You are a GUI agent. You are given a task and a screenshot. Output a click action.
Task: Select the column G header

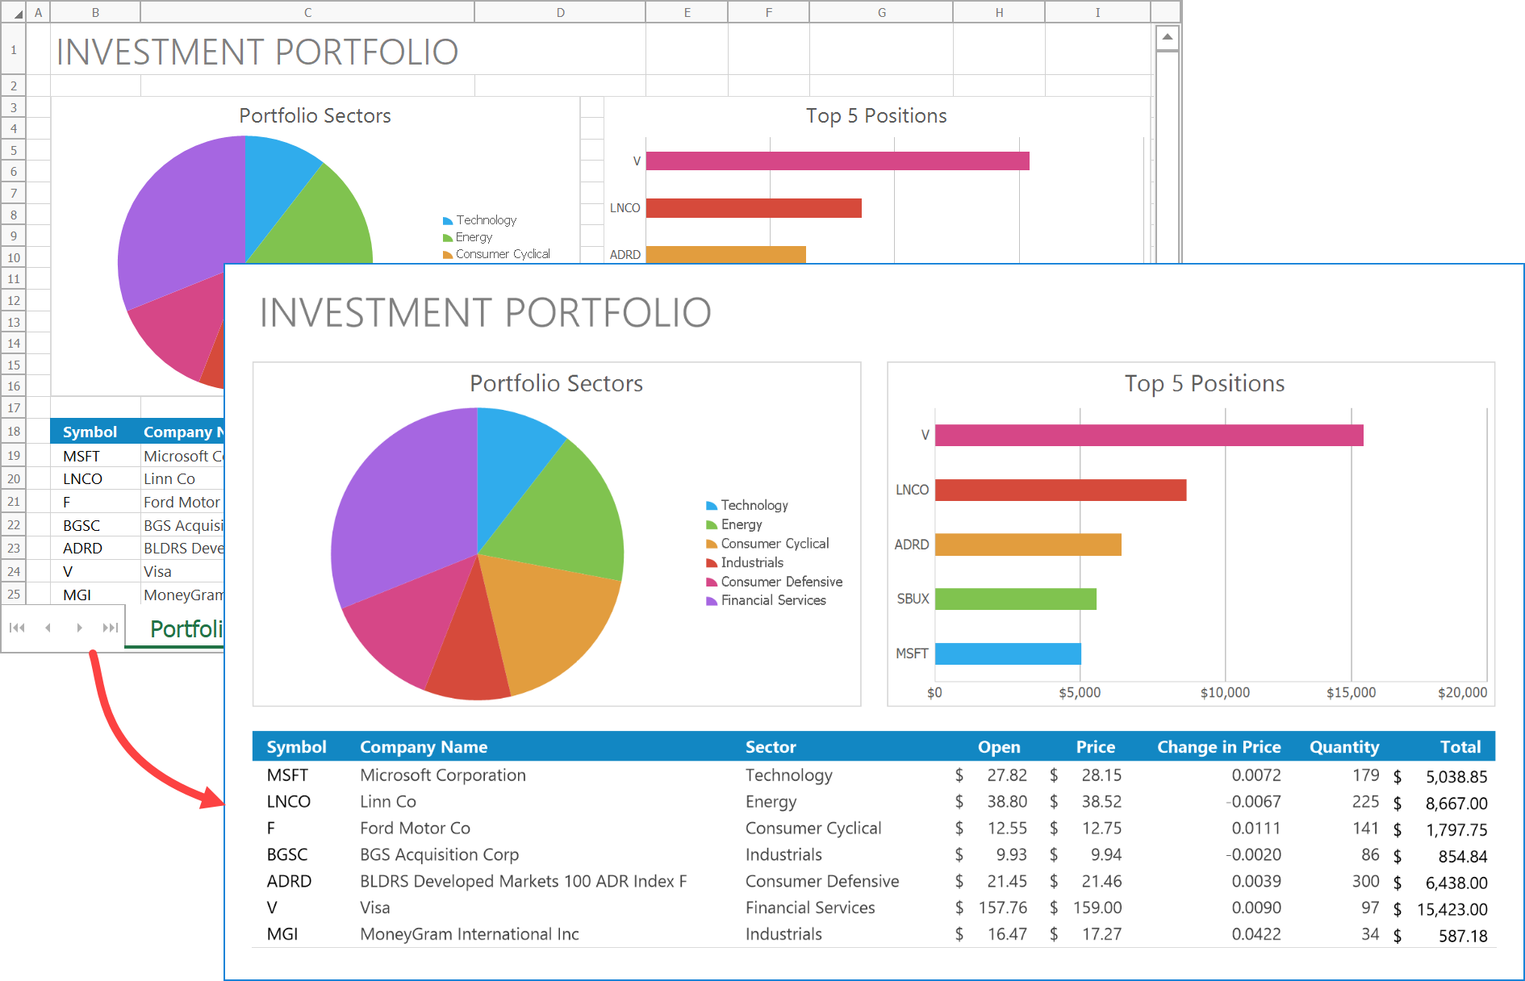click(x=881, y=13)
